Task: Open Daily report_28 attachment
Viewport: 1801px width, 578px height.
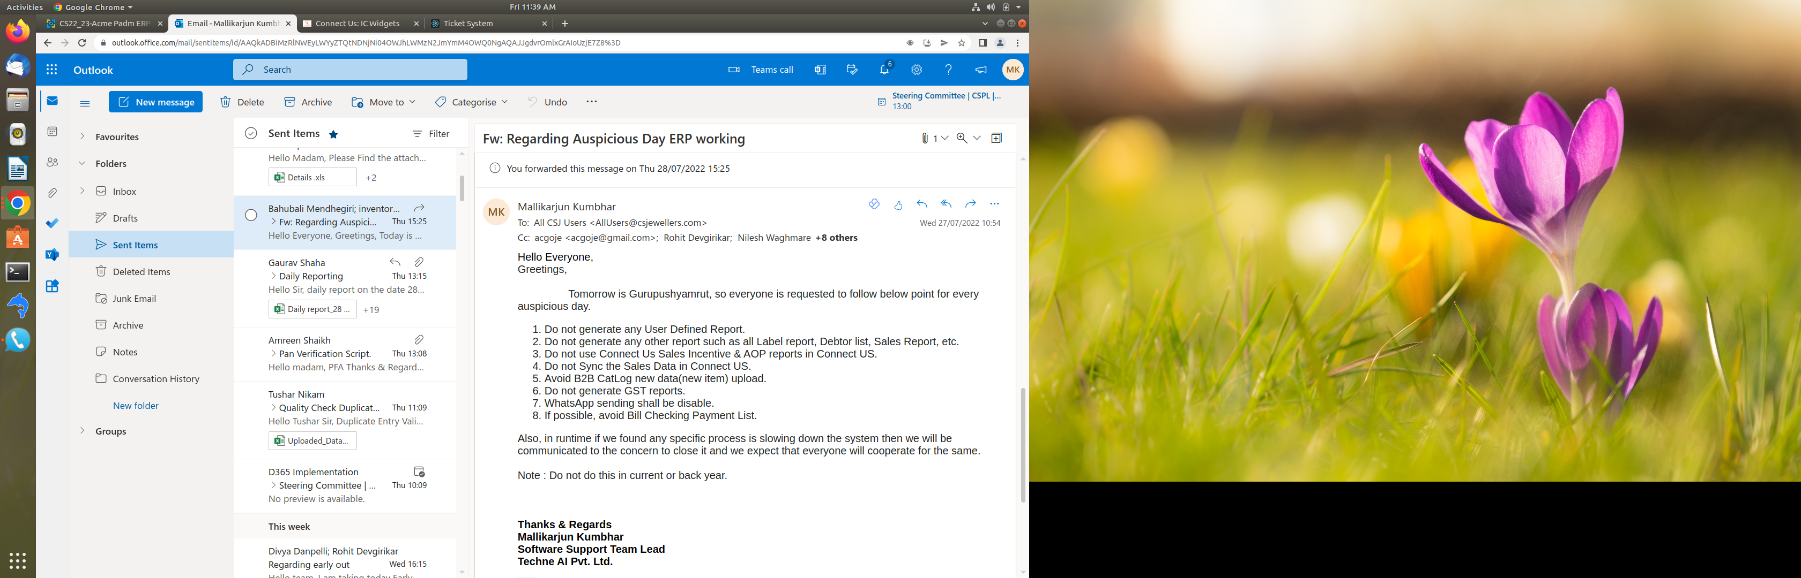Action: pyautogui.click(x=312, y=309)
